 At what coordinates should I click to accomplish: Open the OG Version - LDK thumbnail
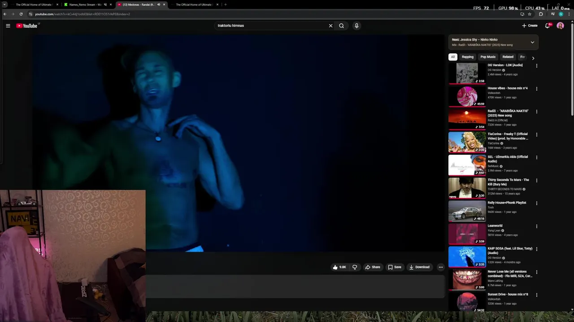tap(467, 73)
